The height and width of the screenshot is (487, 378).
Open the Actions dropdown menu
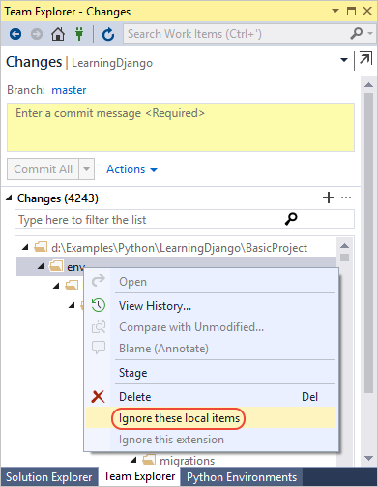tap(131, 169)
